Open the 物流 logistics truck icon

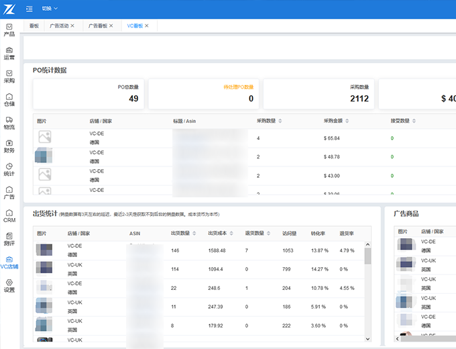pyautogui.click(x=9, y=123)
